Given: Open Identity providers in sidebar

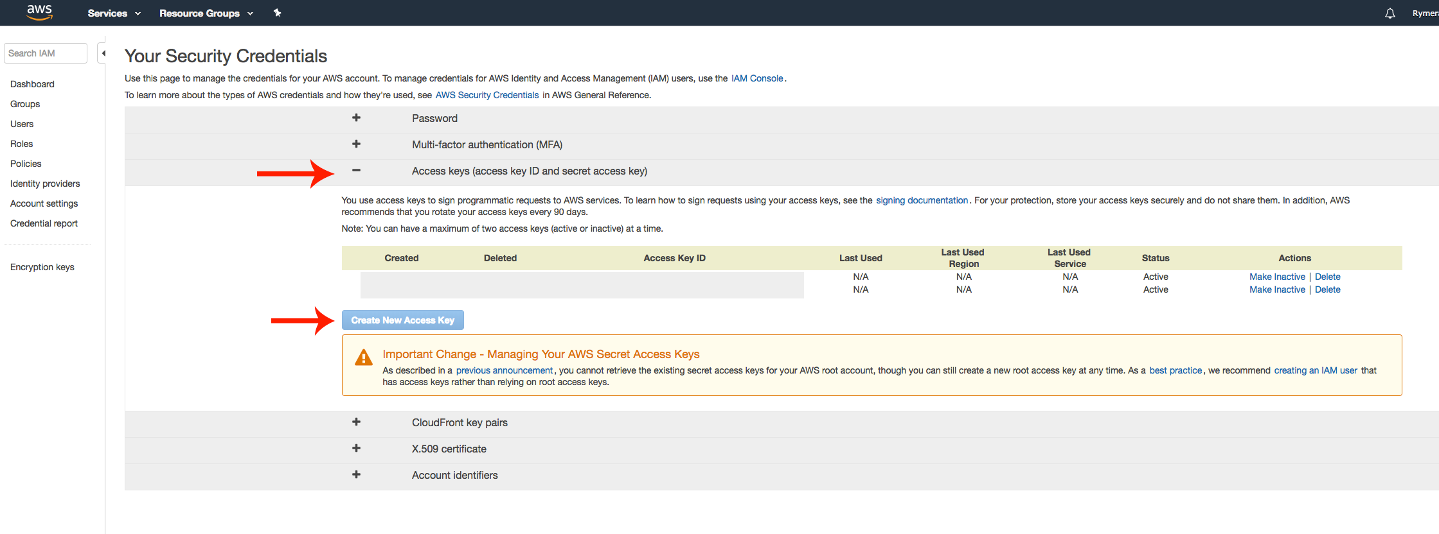Looking at the screenshot, I should click(x=45, y=184).
